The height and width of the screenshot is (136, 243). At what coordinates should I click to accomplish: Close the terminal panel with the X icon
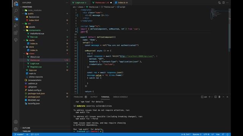(227, 97)
